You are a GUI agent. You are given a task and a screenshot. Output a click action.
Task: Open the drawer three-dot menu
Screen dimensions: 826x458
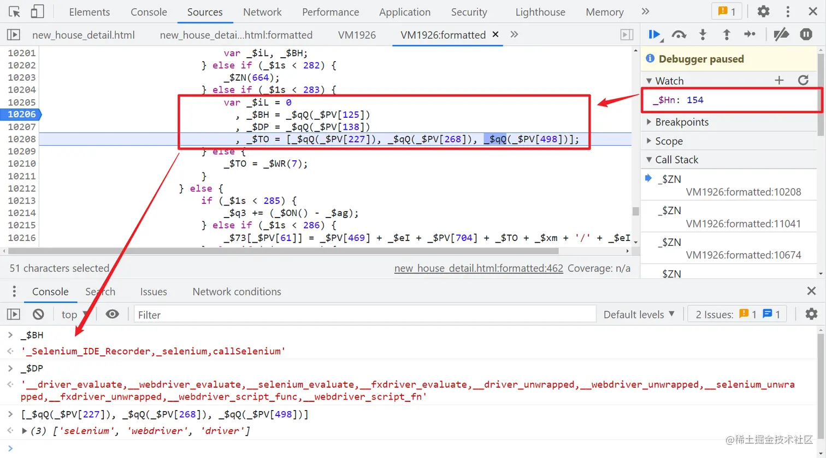point(14,291)
